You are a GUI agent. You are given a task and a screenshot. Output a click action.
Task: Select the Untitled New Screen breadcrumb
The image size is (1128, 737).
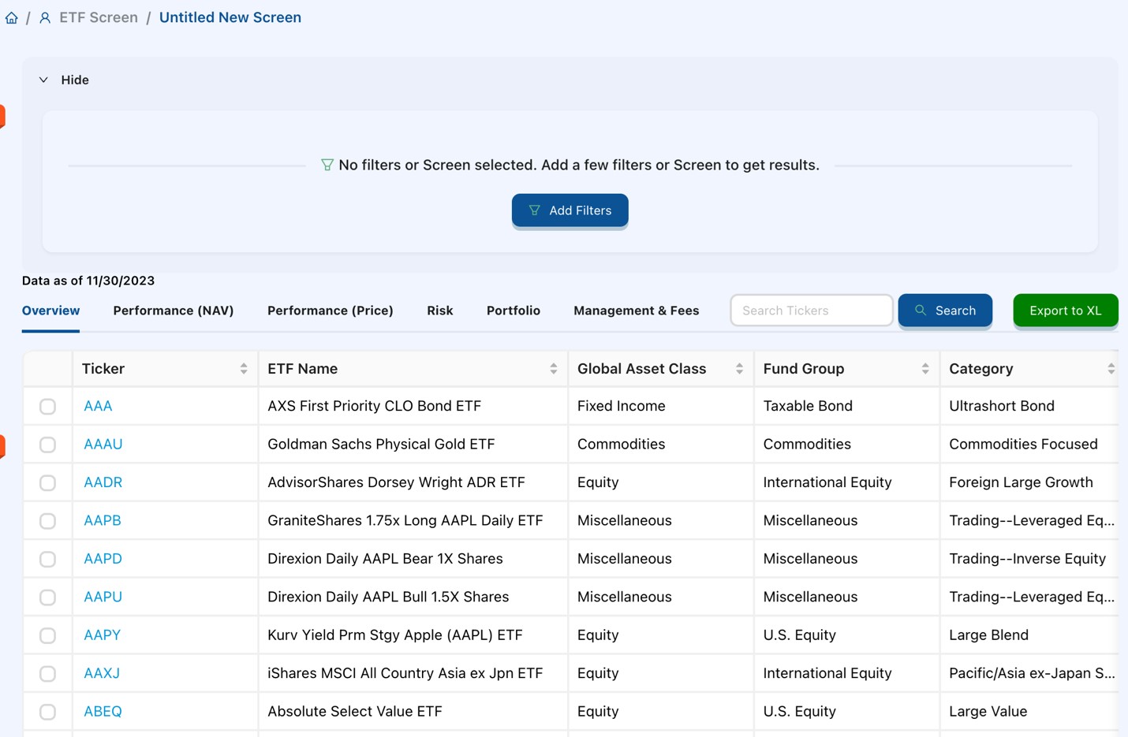tap(230, 17)
